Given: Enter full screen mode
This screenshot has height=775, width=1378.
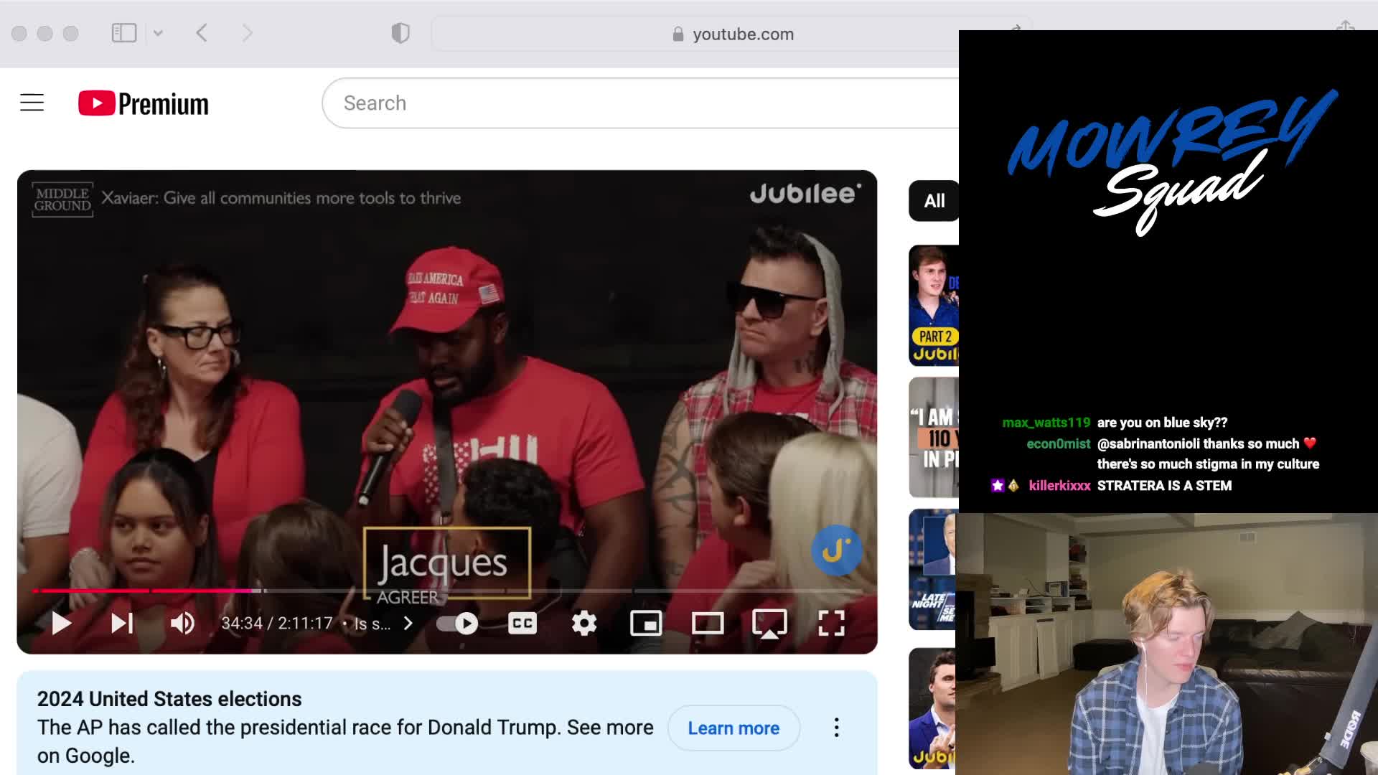Looking at the screenshot, I should (x=831, y=623).
